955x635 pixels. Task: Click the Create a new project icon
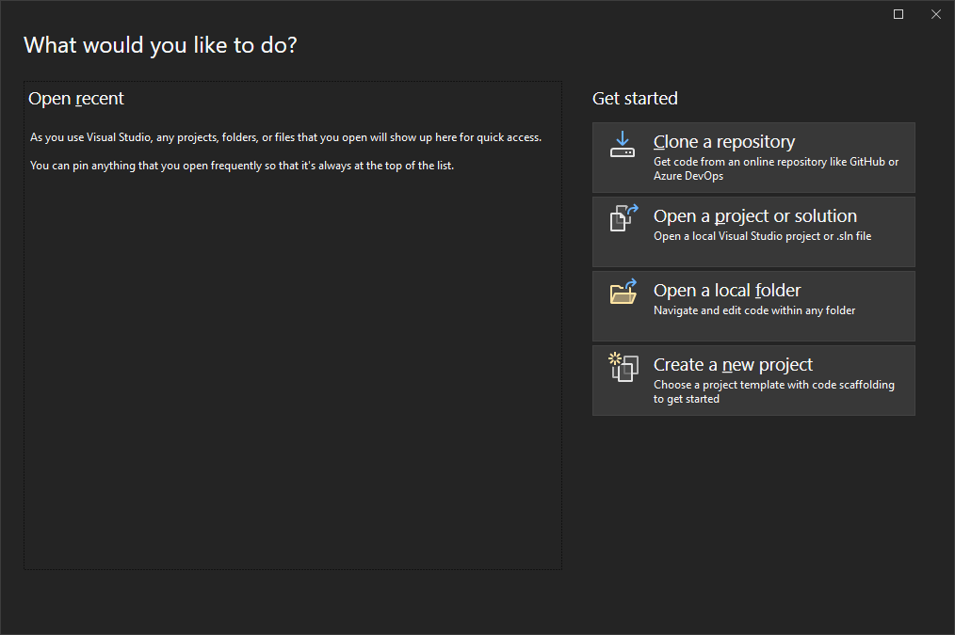(623, 367)
